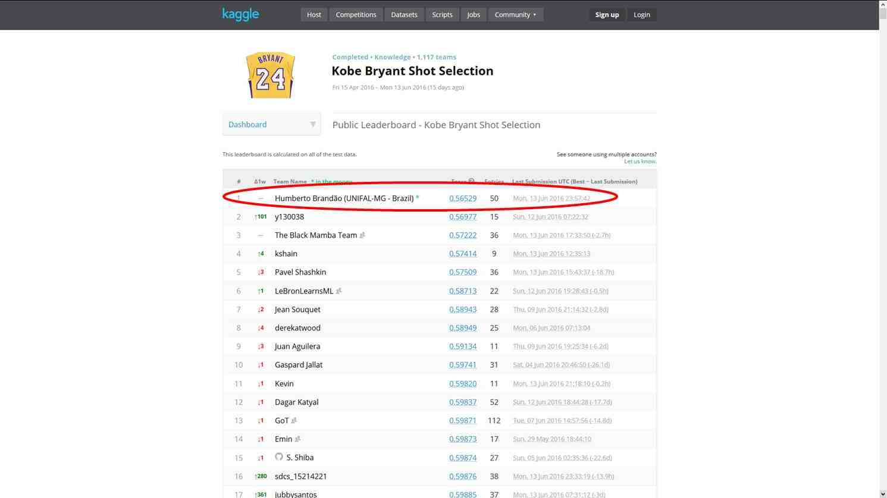The width and height of the screenshot is (887, 498).
Task: Click rank change ↑280 for sdcs_15214221
Action: (x=261, y=477)
